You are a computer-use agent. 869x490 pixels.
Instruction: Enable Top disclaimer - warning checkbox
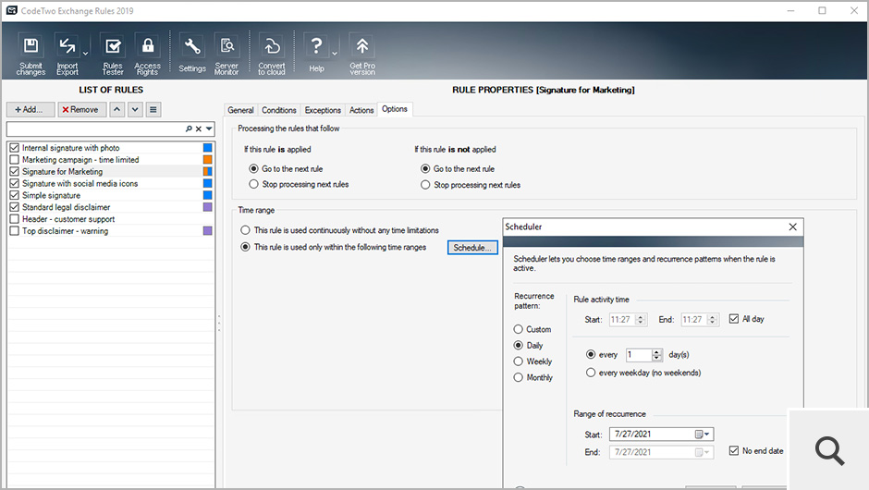15,231
